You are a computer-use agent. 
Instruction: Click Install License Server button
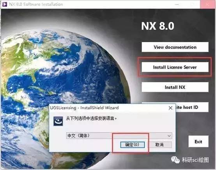coord(175,67)
